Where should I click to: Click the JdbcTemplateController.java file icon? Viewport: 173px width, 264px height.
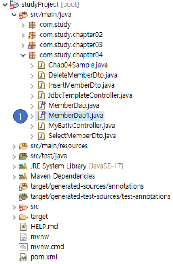tap(42, 96)
